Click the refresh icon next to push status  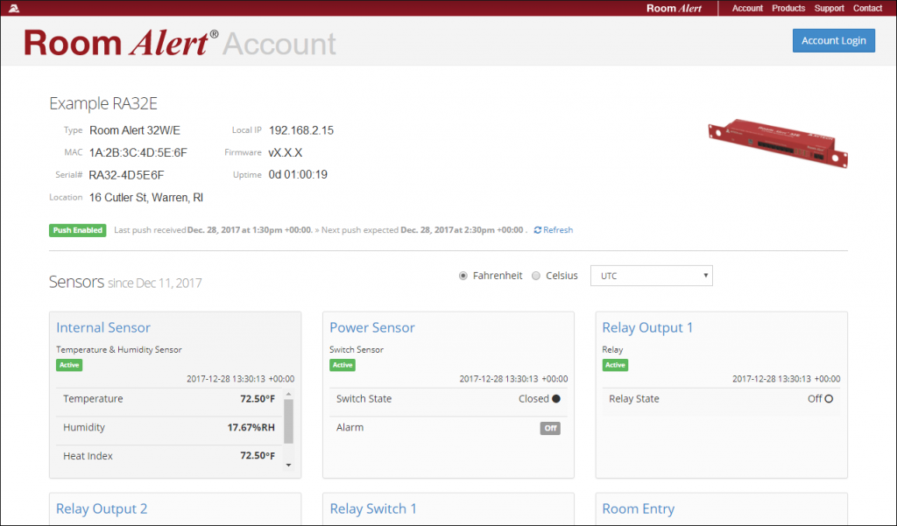pos(538,230)
